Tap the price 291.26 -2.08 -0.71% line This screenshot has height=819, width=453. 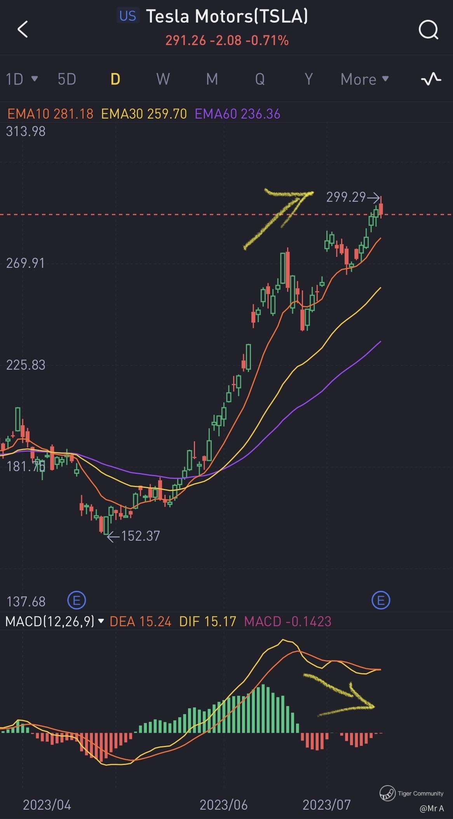pyautogui.click(x=227, y=40)
